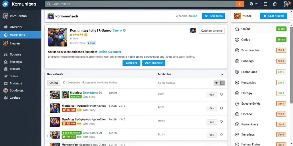
Task: Select the radio circle in the Modoloe row
Action: (221, 108)
